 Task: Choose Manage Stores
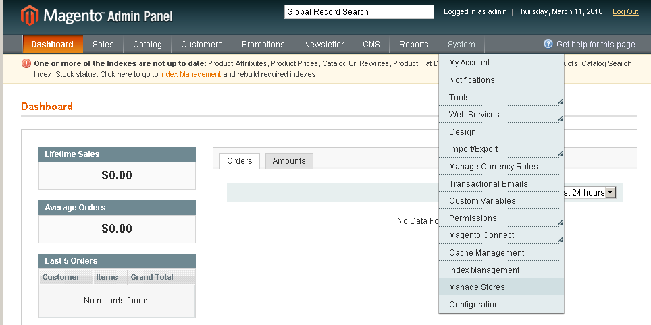point(501,287)
